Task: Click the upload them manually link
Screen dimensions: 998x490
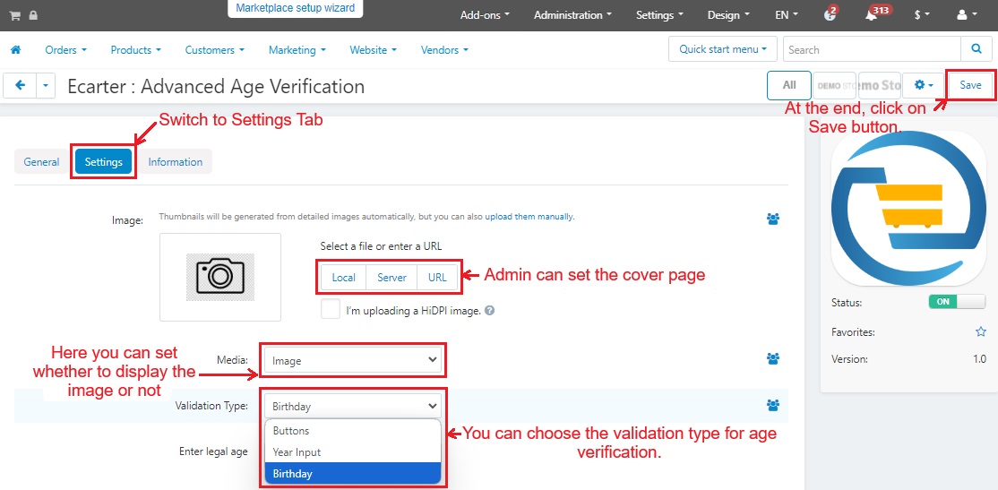Action: (529, 217)
